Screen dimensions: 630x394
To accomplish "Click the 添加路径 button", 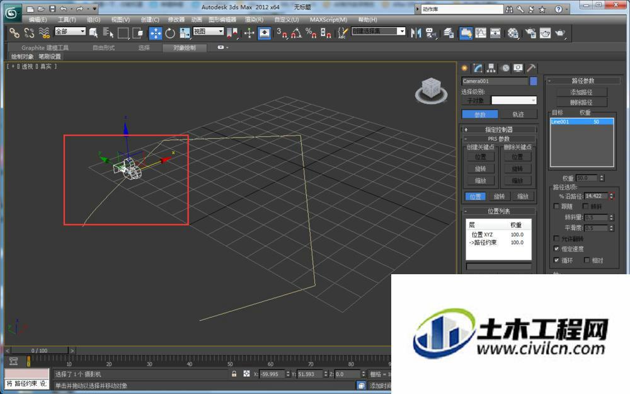I will pyautogui.click(x=581, y=92).
